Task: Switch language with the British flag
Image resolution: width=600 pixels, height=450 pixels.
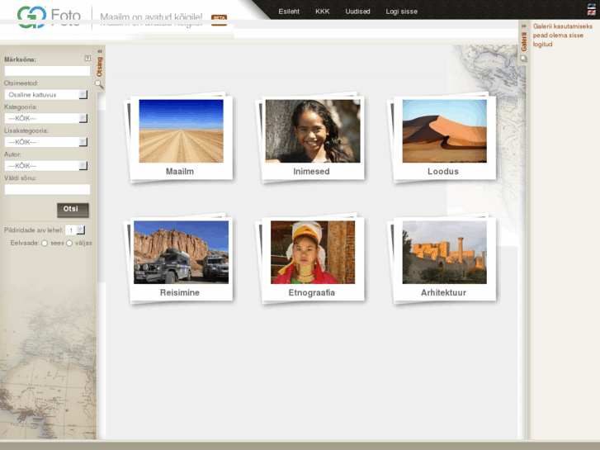Action: 592,12
